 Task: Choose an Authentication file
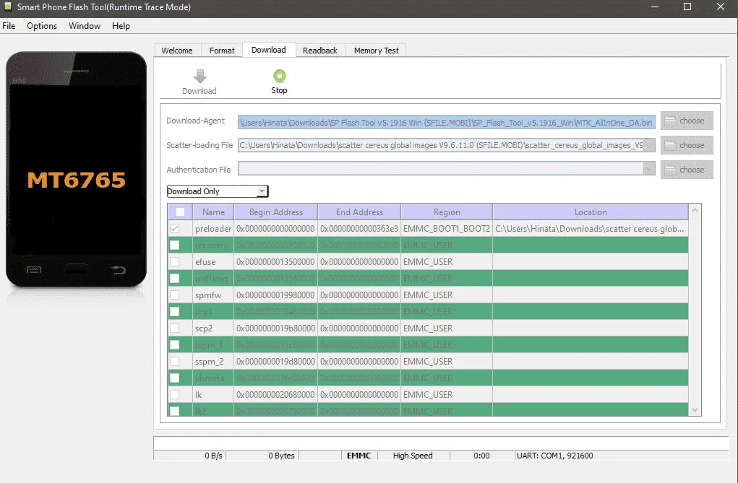coord(687,170)
